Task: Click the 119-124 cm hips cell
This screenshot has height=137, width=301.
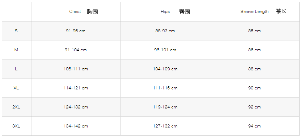Action: click(165, 107)
